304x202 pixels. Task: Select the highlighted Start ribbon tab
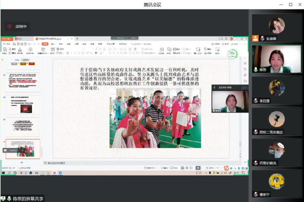click(45, 44)
